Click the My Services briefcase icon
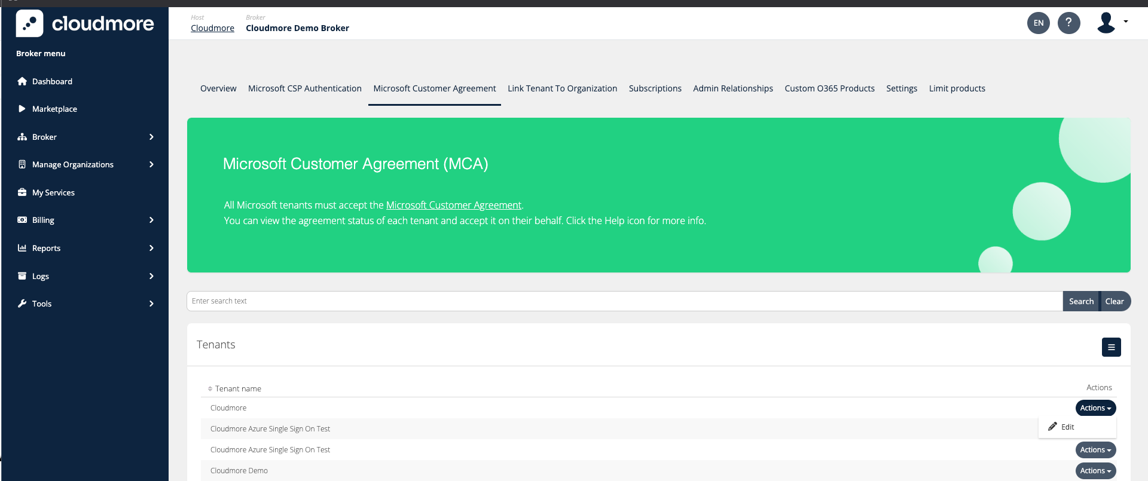Viewport: 1148px width, 481px height. coord(22,192)
